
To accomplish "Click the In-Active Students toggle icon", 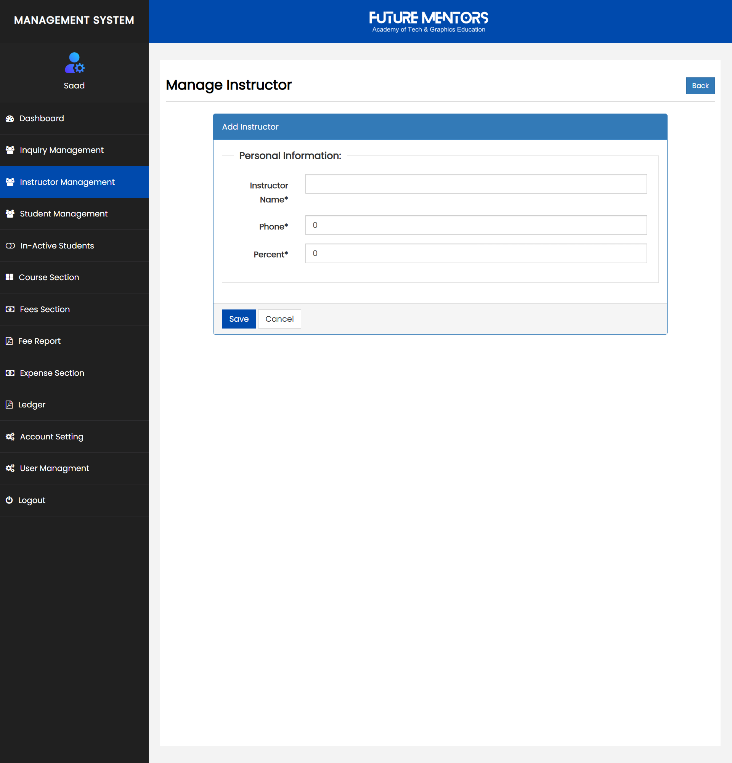I will click(10, 246).
